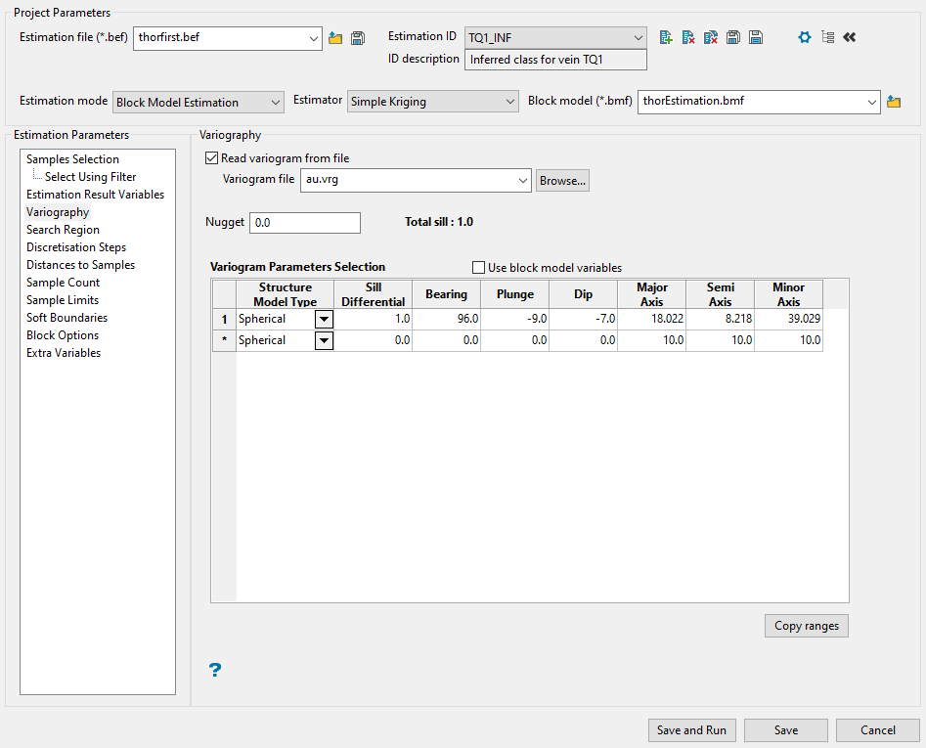Collapse panel with double left arrow icon
Image resolution: width=926 pixels, height=748 pixels.
point(849,37)
